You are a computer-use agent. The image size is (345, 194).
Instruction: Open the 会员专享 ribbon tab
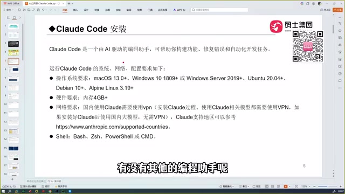pos(163,10)
